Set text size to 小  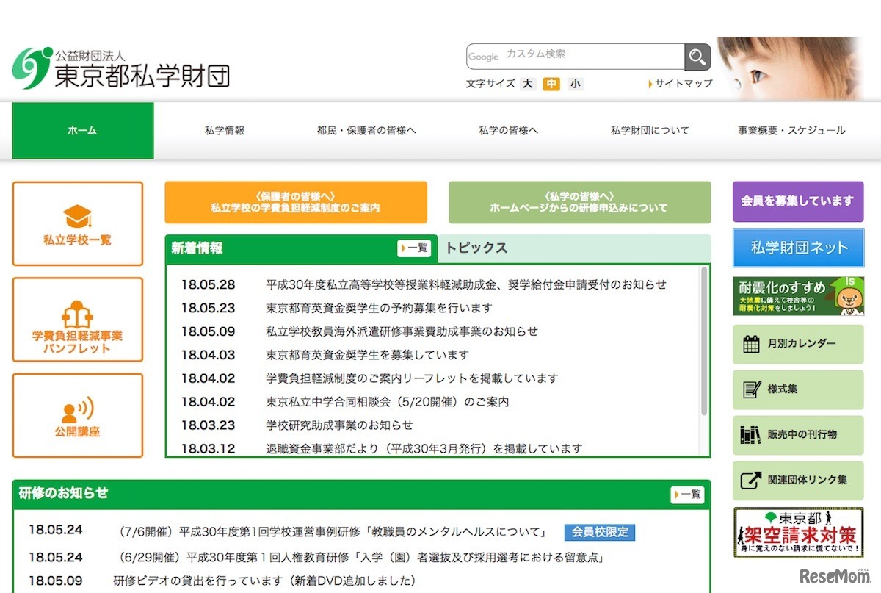[x=575, y=84]
